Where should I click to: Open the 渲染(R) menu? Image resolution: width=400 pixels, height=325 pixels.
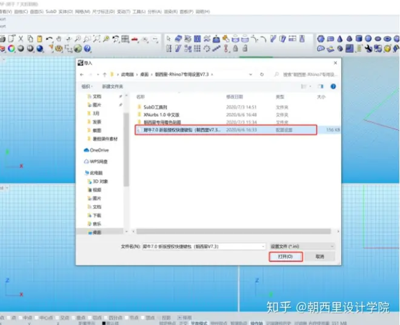pos(171,12)
